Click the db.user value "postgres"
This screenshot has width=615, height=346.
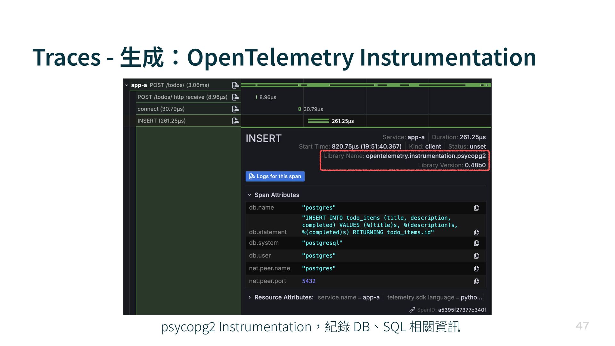click(319, 256)
